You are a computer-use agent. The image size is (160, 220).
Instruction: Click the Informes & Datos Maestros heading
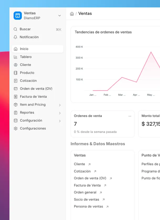(x=98, y=144)
